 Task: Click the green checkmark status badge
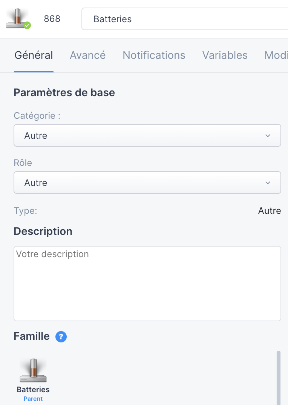tap(27, 25)
